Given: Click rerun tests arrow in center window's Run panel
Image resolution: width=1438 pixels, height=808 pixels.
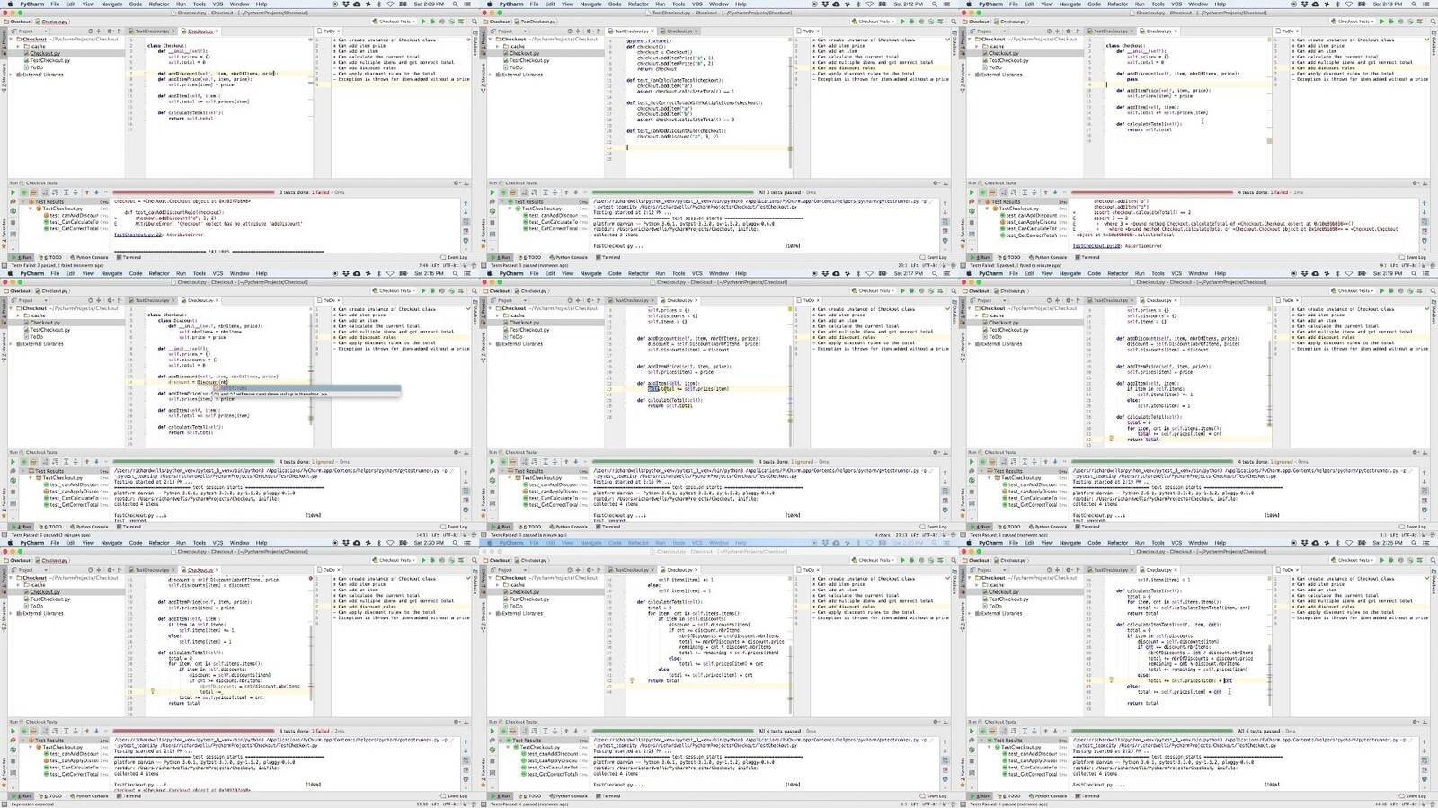Looking at the screenshot, I should click(492, 462).
